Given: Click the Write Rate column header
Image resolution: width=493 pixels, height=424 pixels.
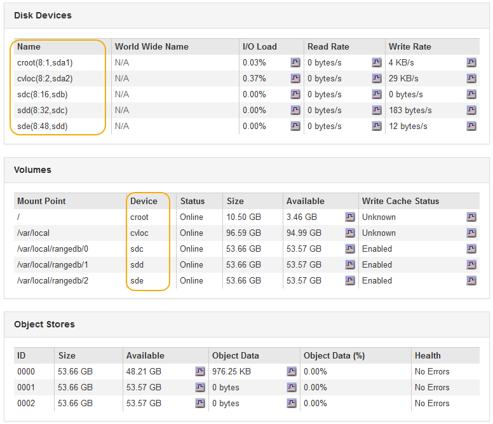Looking at the screenshot, I should click(x=410, y=46).
